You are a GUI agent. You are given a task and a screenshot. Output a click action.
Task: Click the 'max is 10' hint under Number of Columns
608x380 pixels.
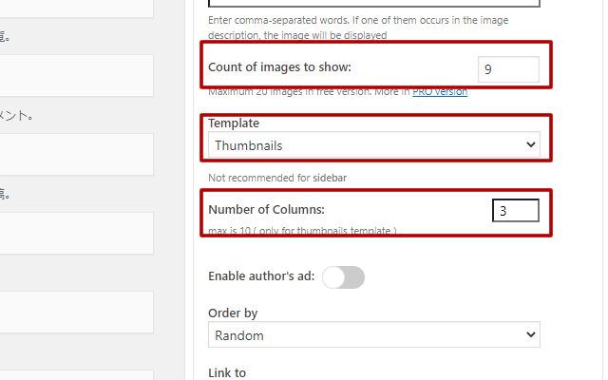(302, 230)
